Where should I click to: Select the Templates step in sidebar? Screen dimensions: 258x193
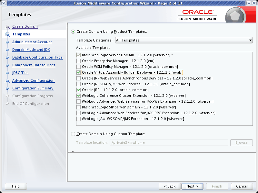click(21, 34)
